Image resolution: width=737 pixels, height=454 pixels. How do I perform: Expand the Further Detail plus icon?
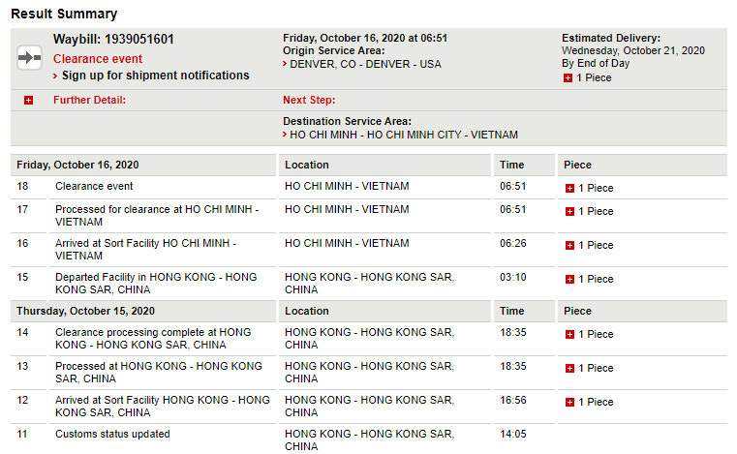28,100
